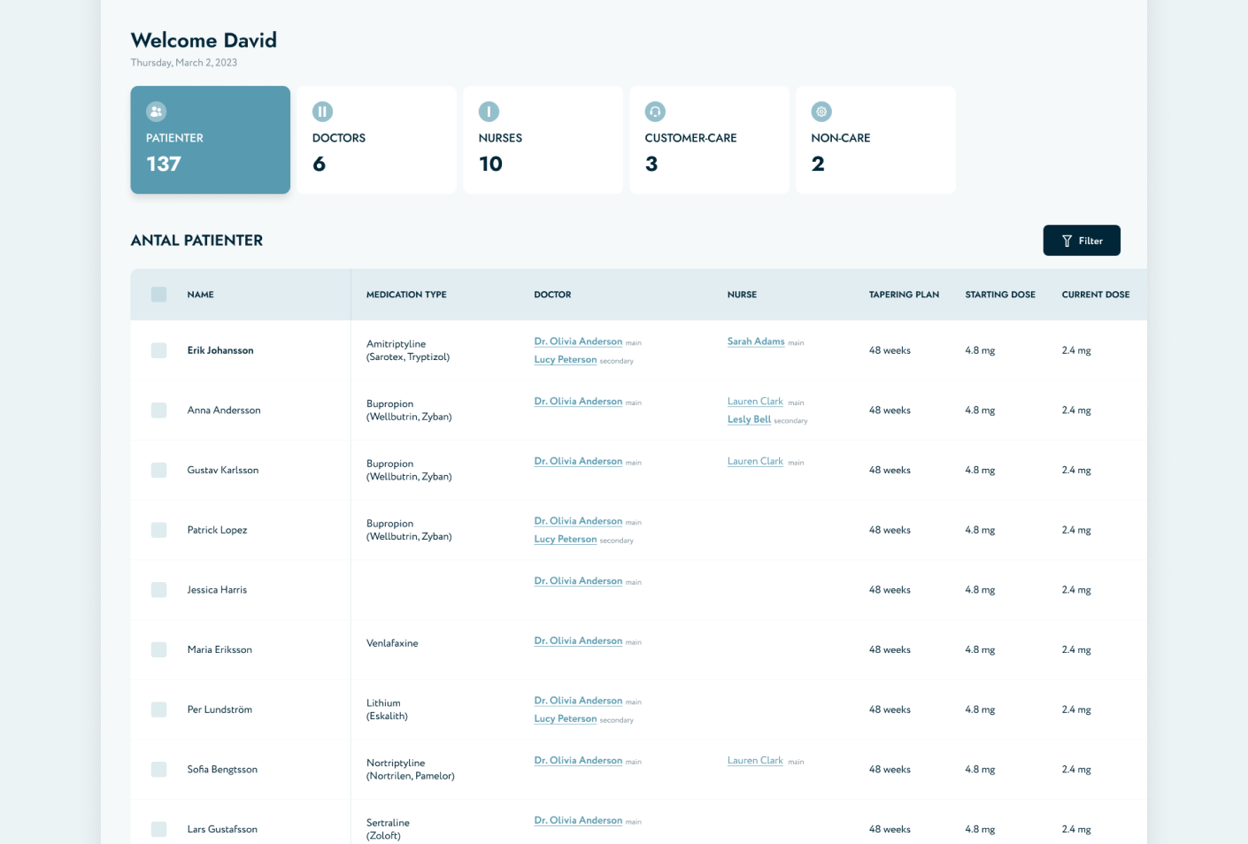1248x844 pixels.
Task: Select patient name Lars Gustafsson
Action: (x=222, y=829)
